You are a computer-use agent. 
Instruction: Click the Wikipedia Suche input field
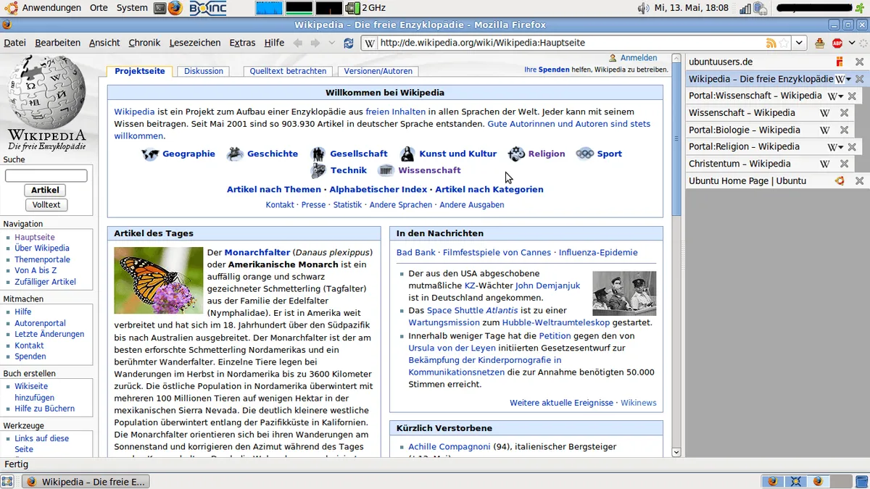46,175
